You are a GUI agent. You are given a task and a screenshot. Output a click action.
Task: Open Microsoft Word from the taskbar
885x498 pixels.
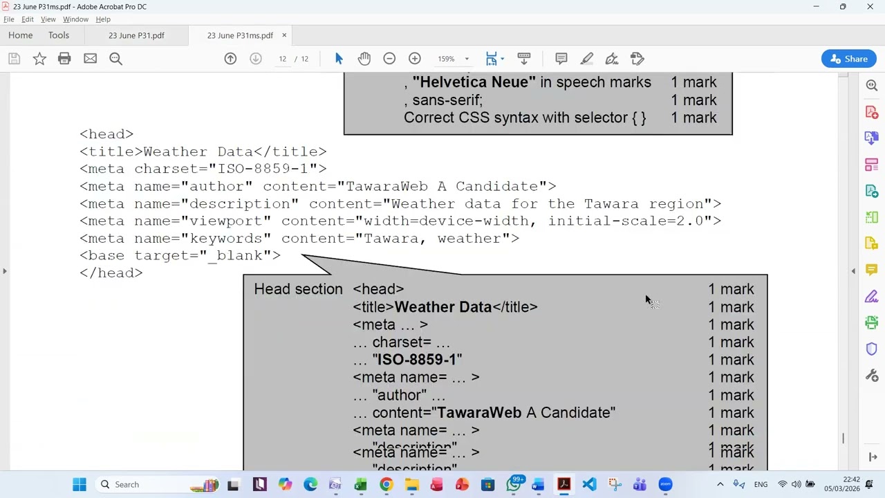[x=538, y=485]
